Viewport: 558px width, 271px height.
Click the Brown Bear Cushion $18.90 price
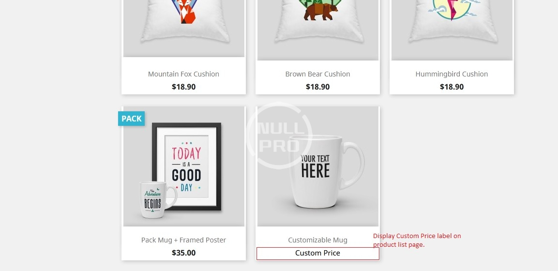coord(318,87)
